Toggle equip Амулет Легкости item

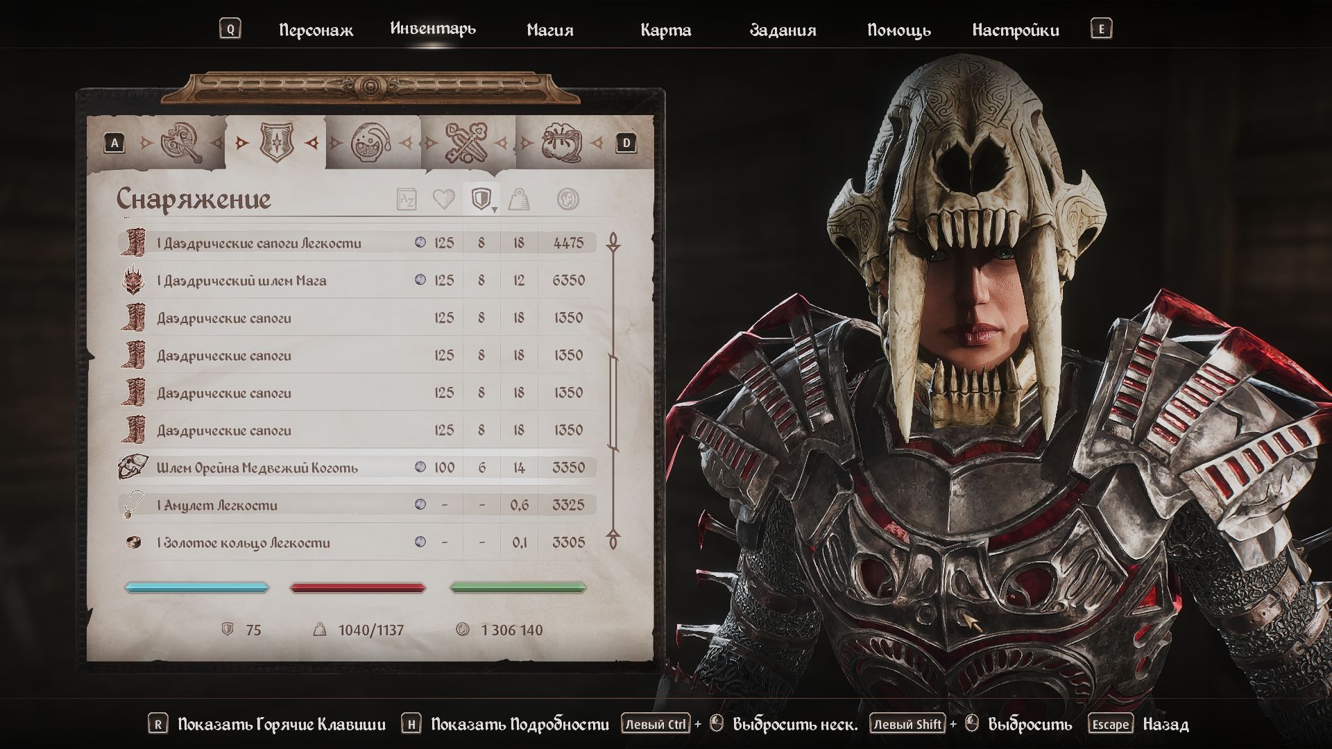click(357, 505)
